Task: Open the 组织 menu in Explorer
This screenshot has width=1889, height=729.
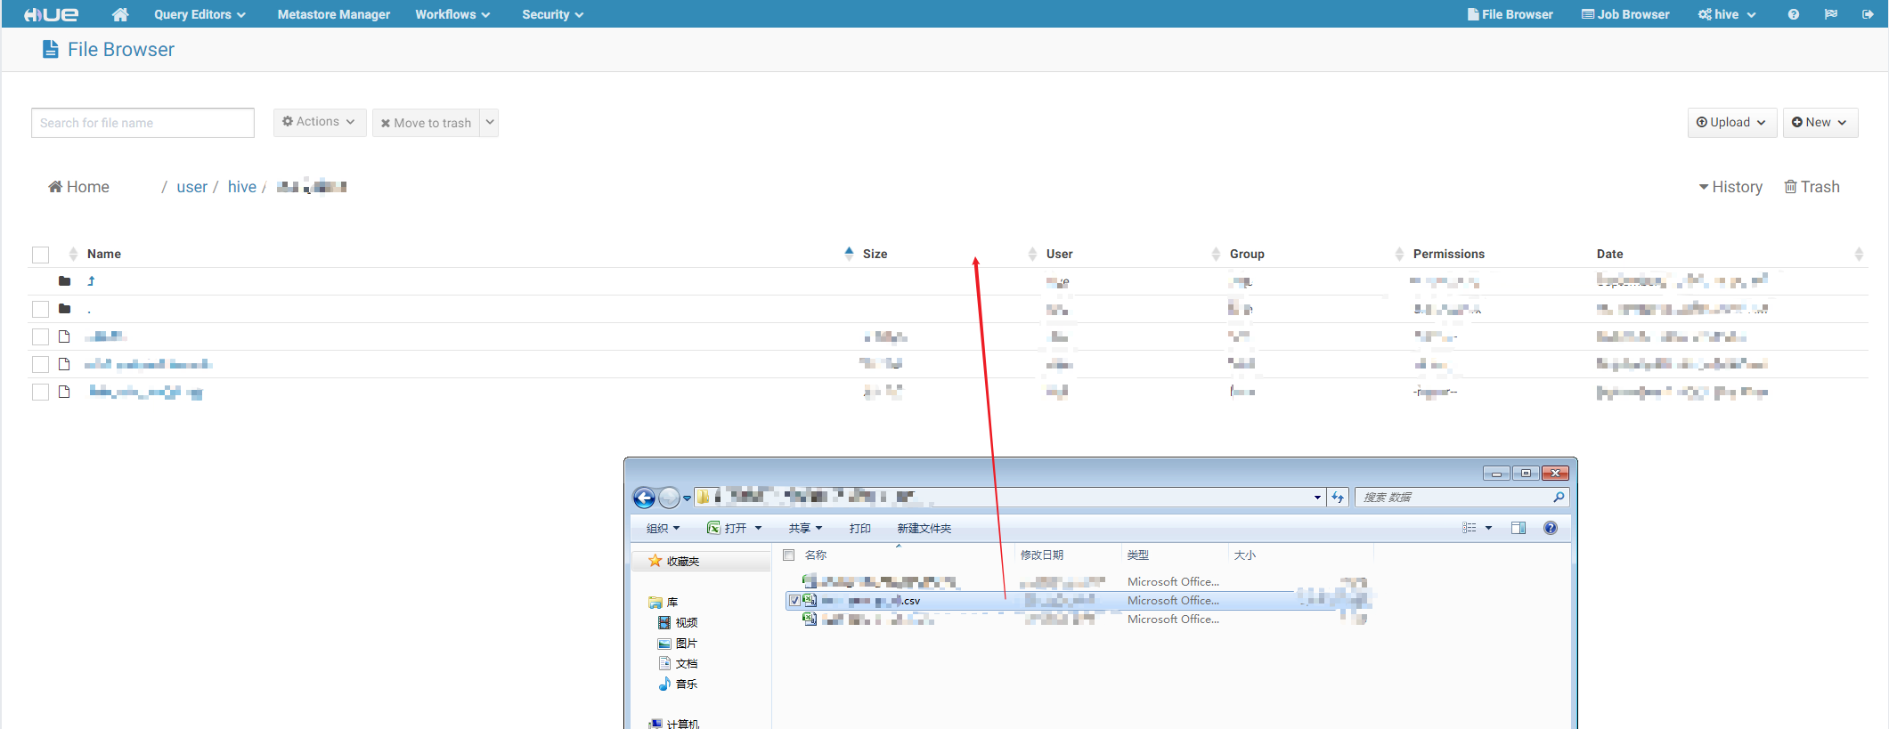Action: coord(663,529)
